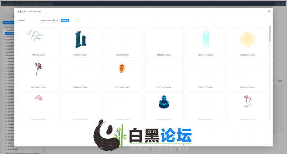
Task: Click the dark pink lotus stem sprite
Action: (x=39, y=75)
